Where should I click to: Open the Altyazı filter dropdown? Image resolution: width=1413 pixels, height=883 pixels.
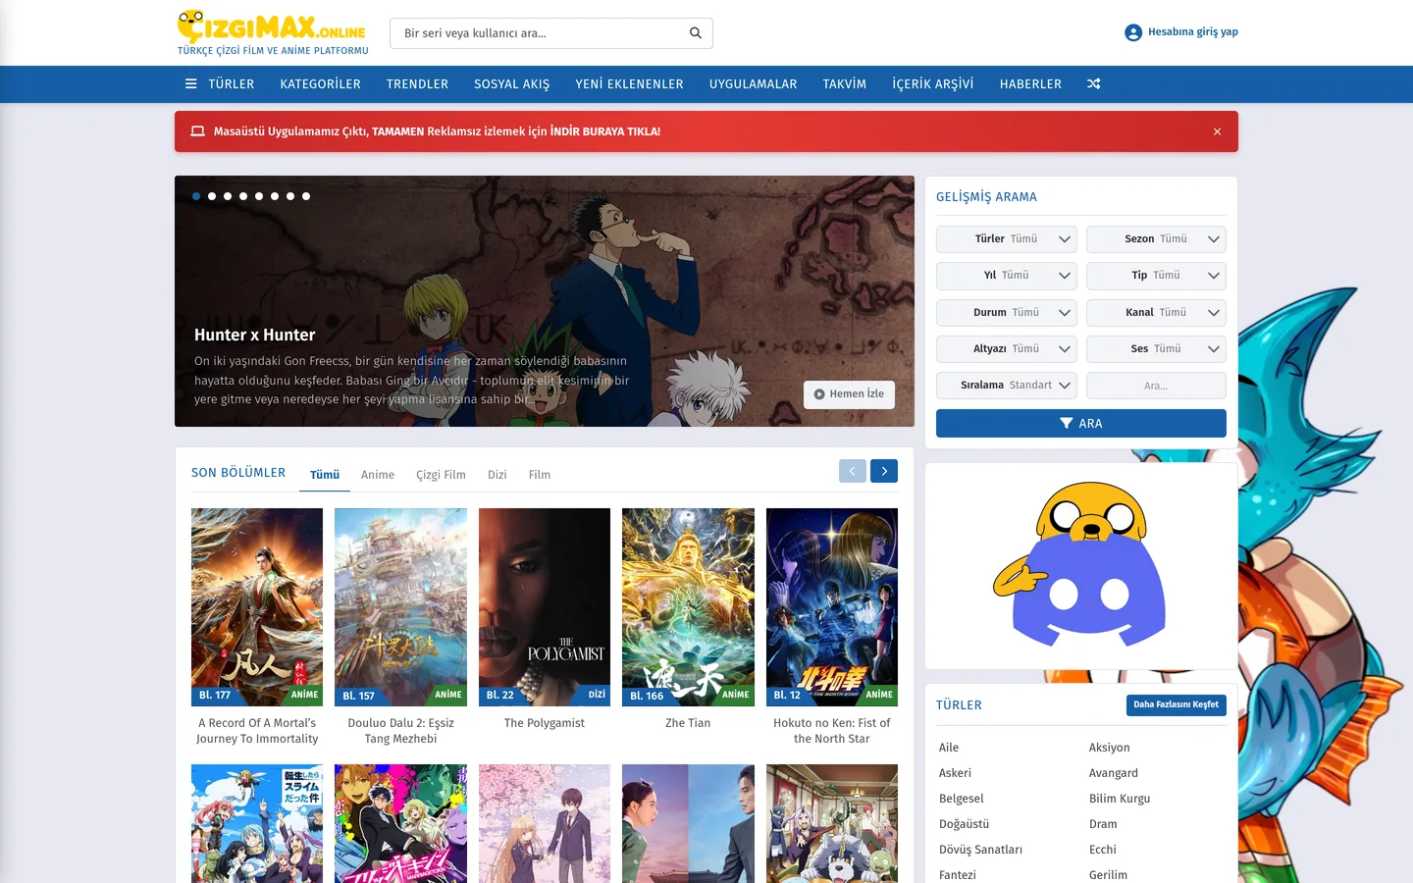[x=1007, y=349]
